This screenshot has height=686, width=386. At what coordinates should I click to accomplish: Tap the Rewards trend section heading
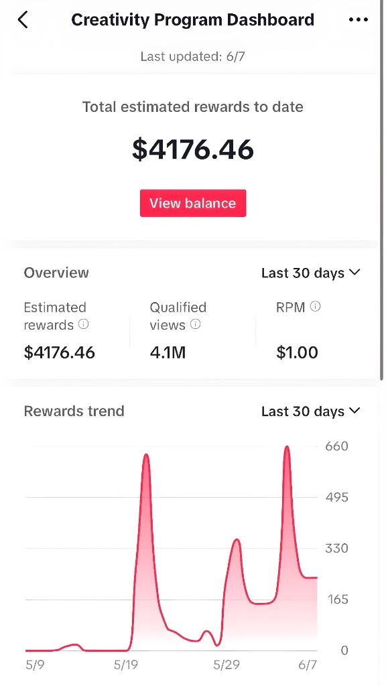[x=74, y=411]
